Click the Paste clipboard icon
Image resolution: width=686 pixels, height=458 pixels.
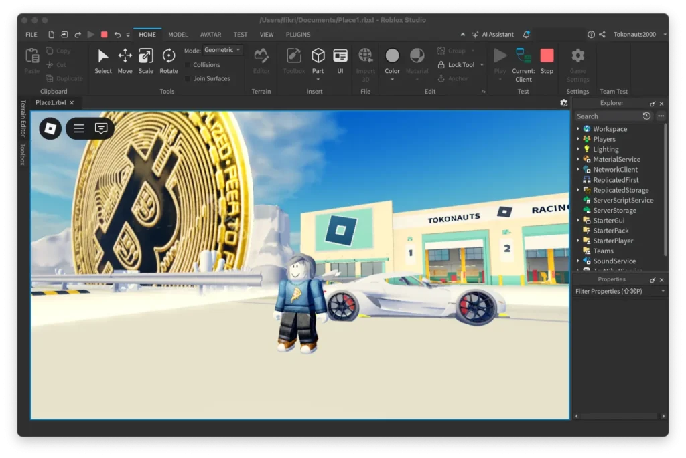click(32, 56)
